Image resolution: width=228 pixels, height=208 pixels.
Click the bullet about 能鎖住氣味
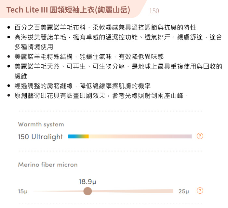[x=89, y=57]
